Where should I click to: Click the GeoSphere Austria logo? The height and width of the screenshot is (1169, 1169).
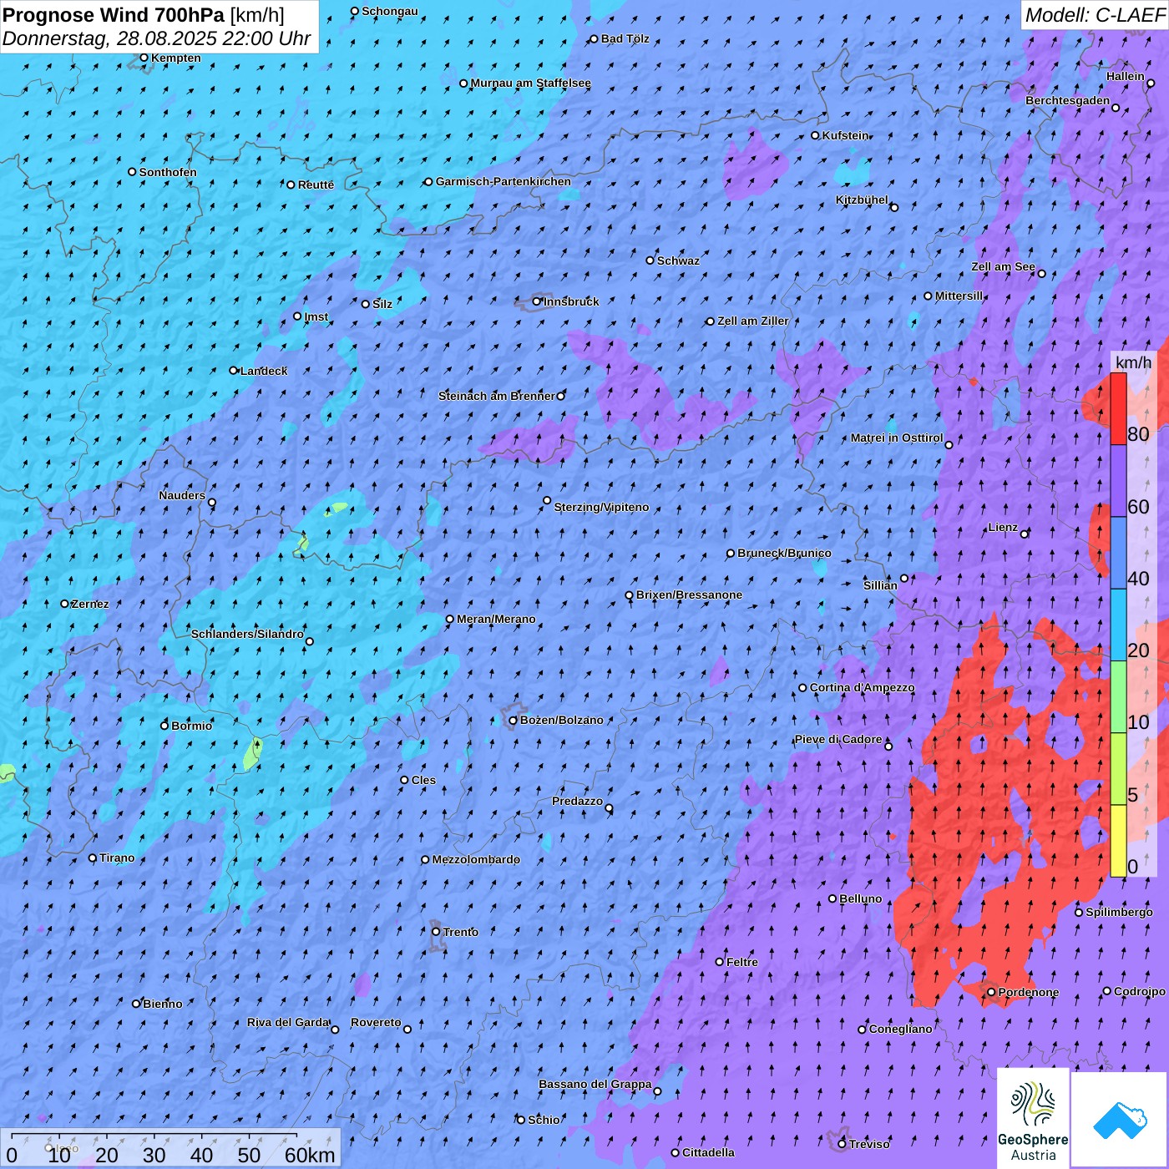click(1033, 1119)
